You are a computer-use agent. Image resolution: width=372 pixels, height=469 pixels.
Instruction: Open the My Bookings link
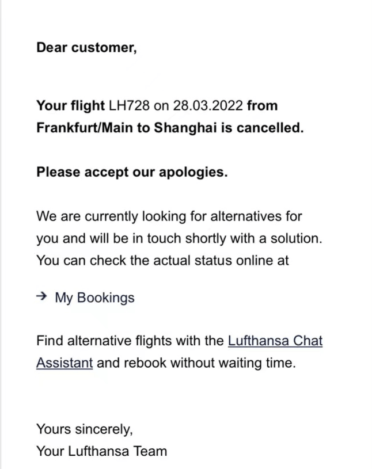click(x=94, y=298)
